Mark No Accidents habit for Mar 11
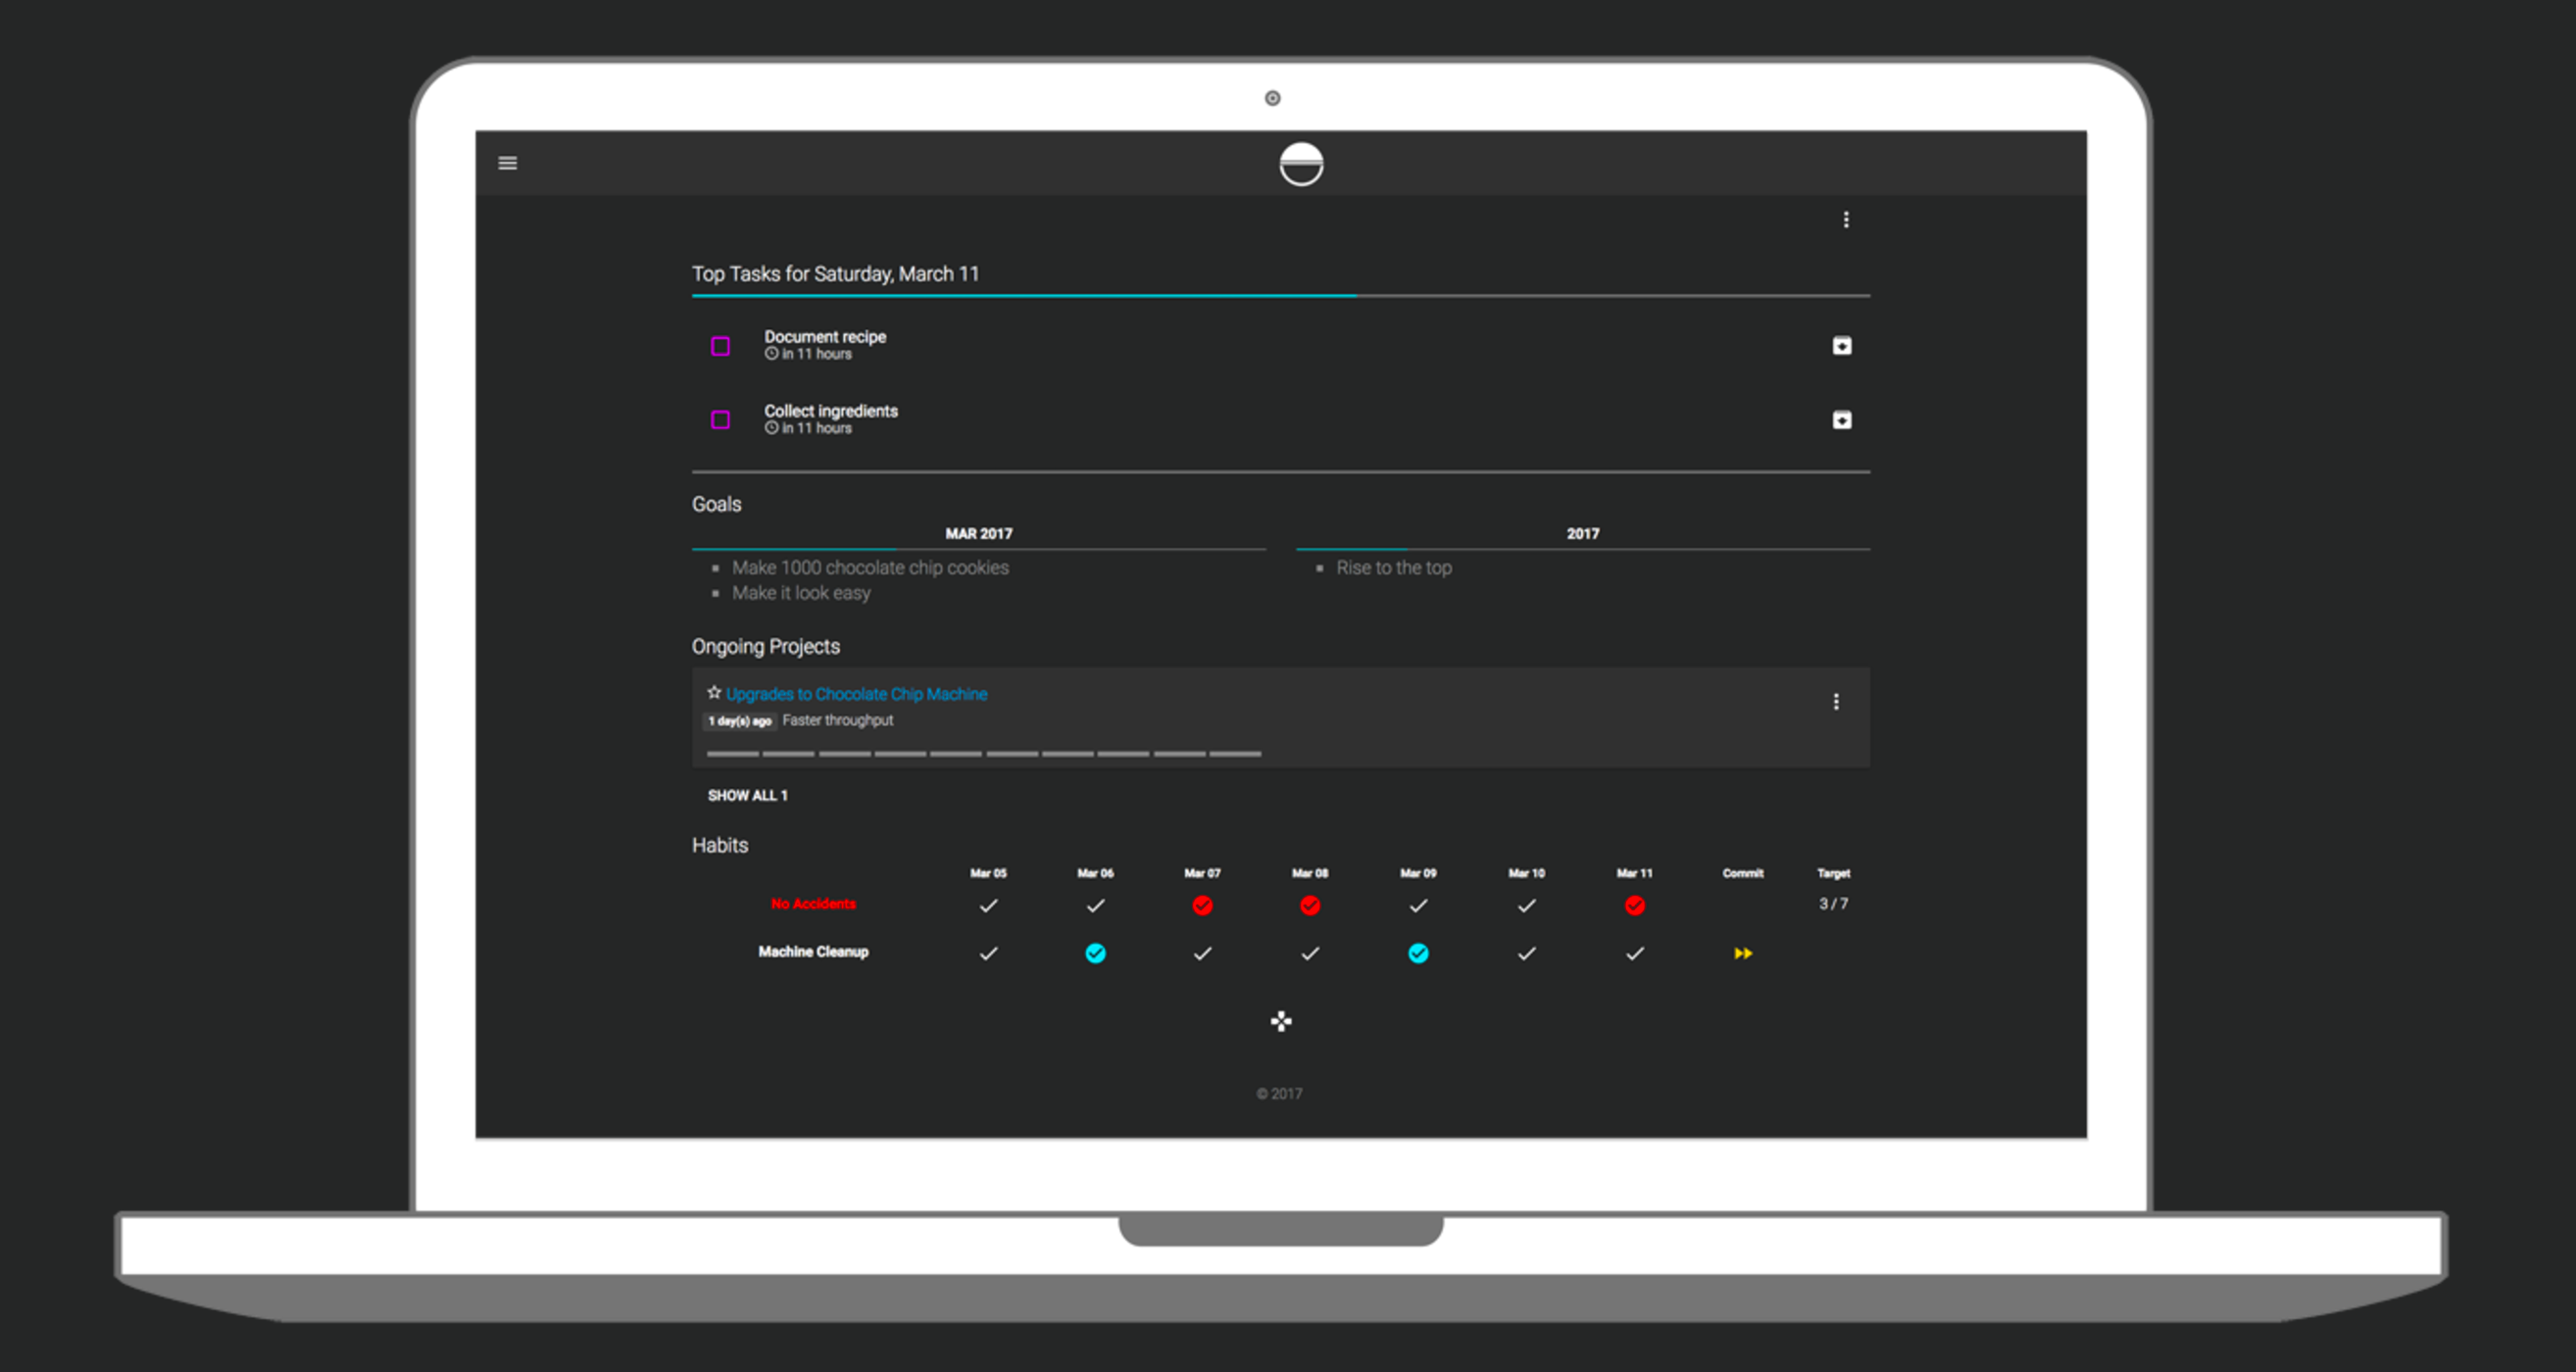 1634,905
